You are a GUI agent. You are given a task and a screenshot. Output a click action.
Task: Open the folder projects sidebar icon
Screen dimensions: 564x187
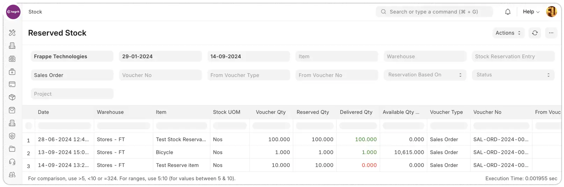coord(12,149)
